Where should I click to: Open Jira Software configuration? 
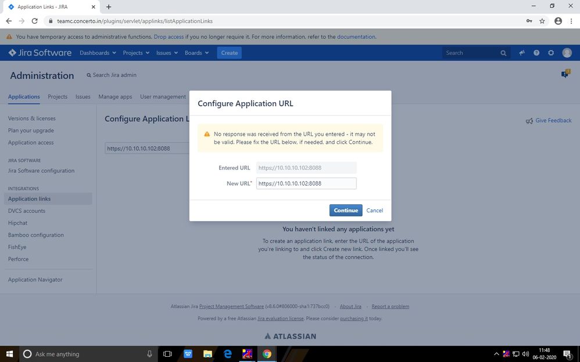41,171
